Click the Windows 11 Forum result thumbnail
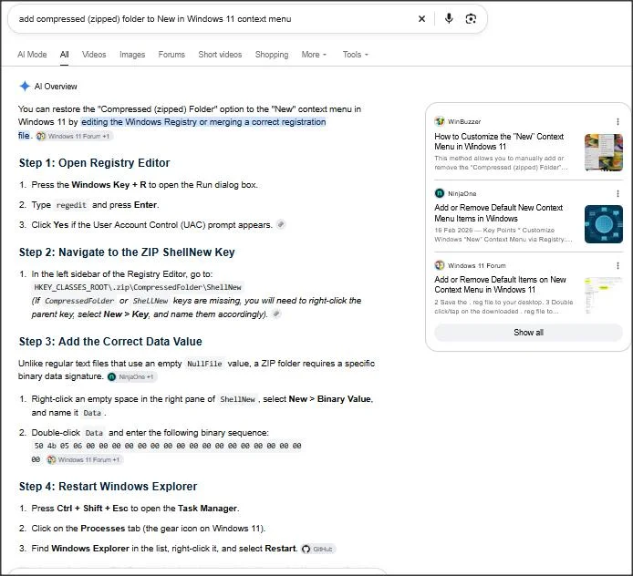633x576 pixels. [x=604, y=295]
